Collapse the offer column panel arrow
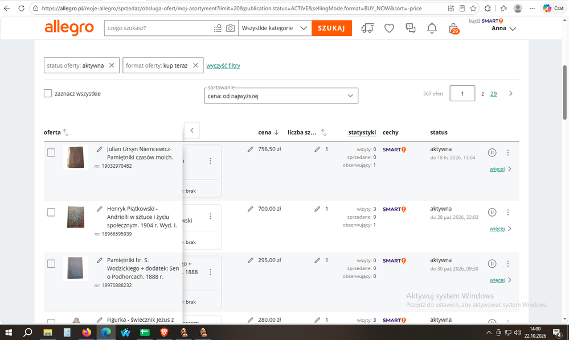 pyautogui.click(x=192, y=131)
